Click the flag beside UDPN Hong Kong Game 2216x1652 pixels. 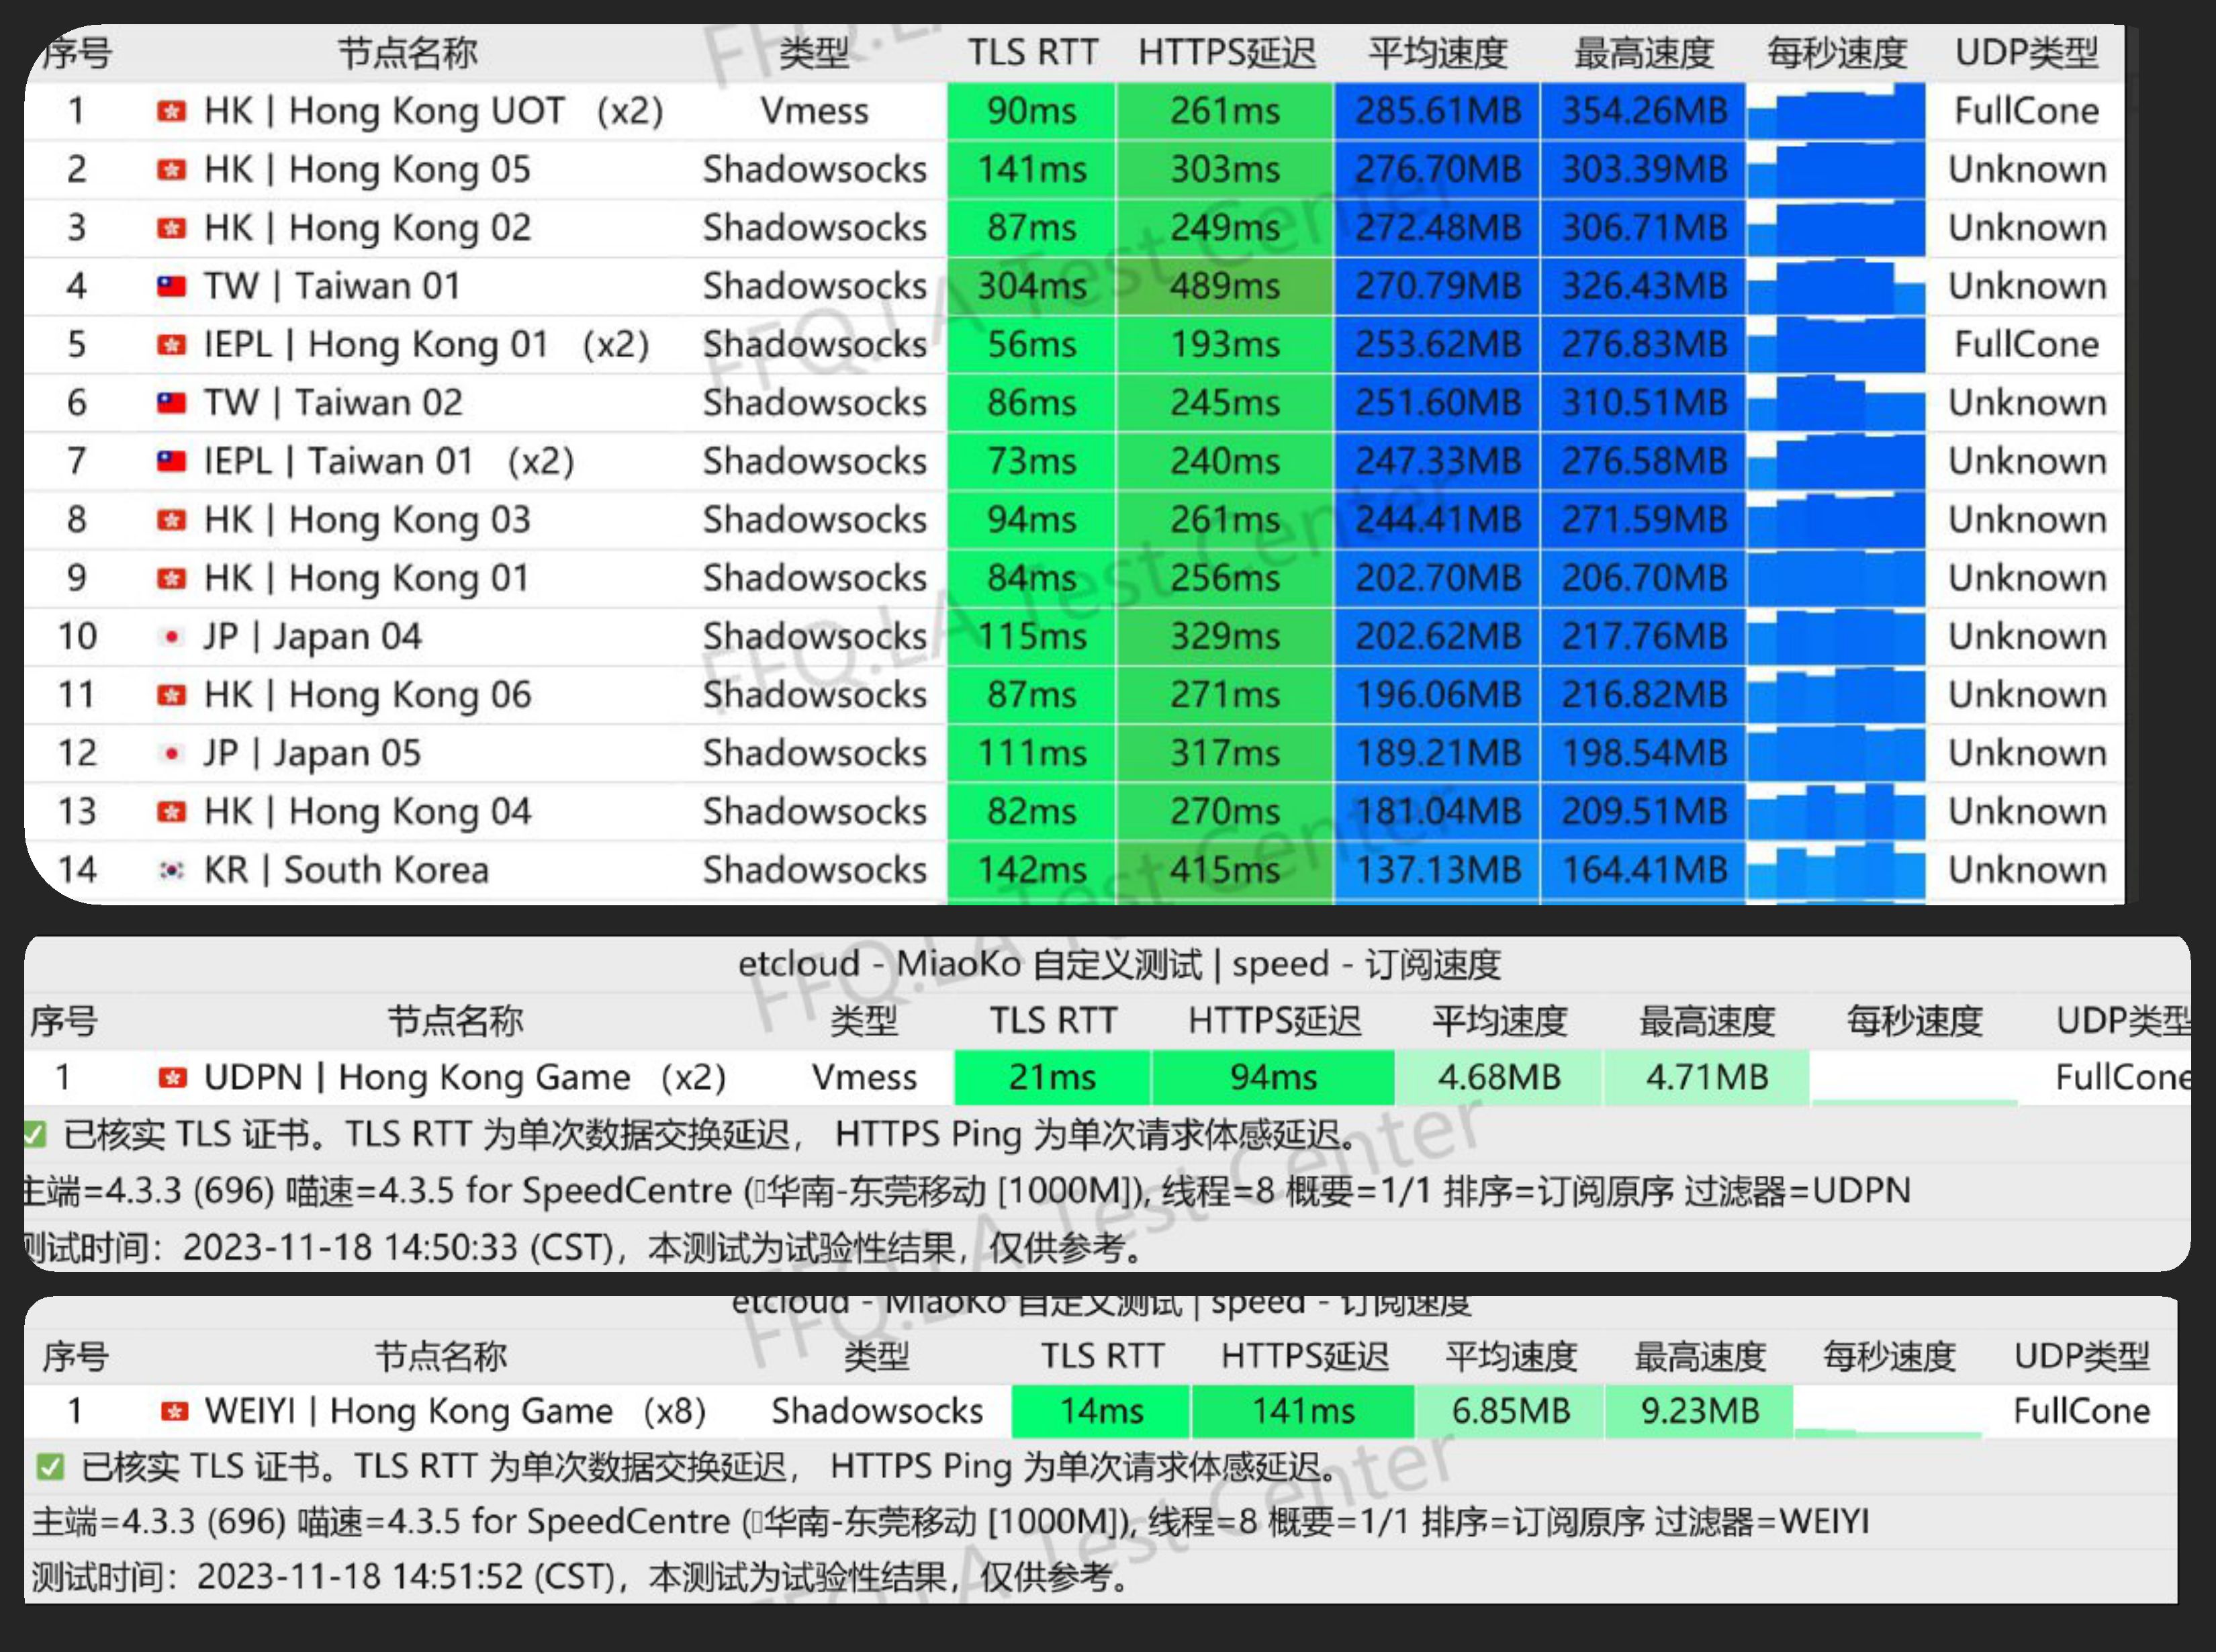173,1078
